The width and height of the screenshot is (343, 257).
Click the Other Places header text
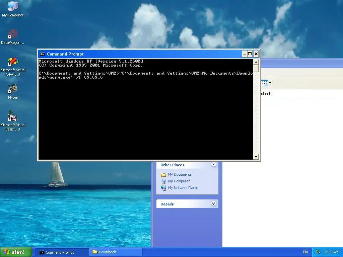173,165
